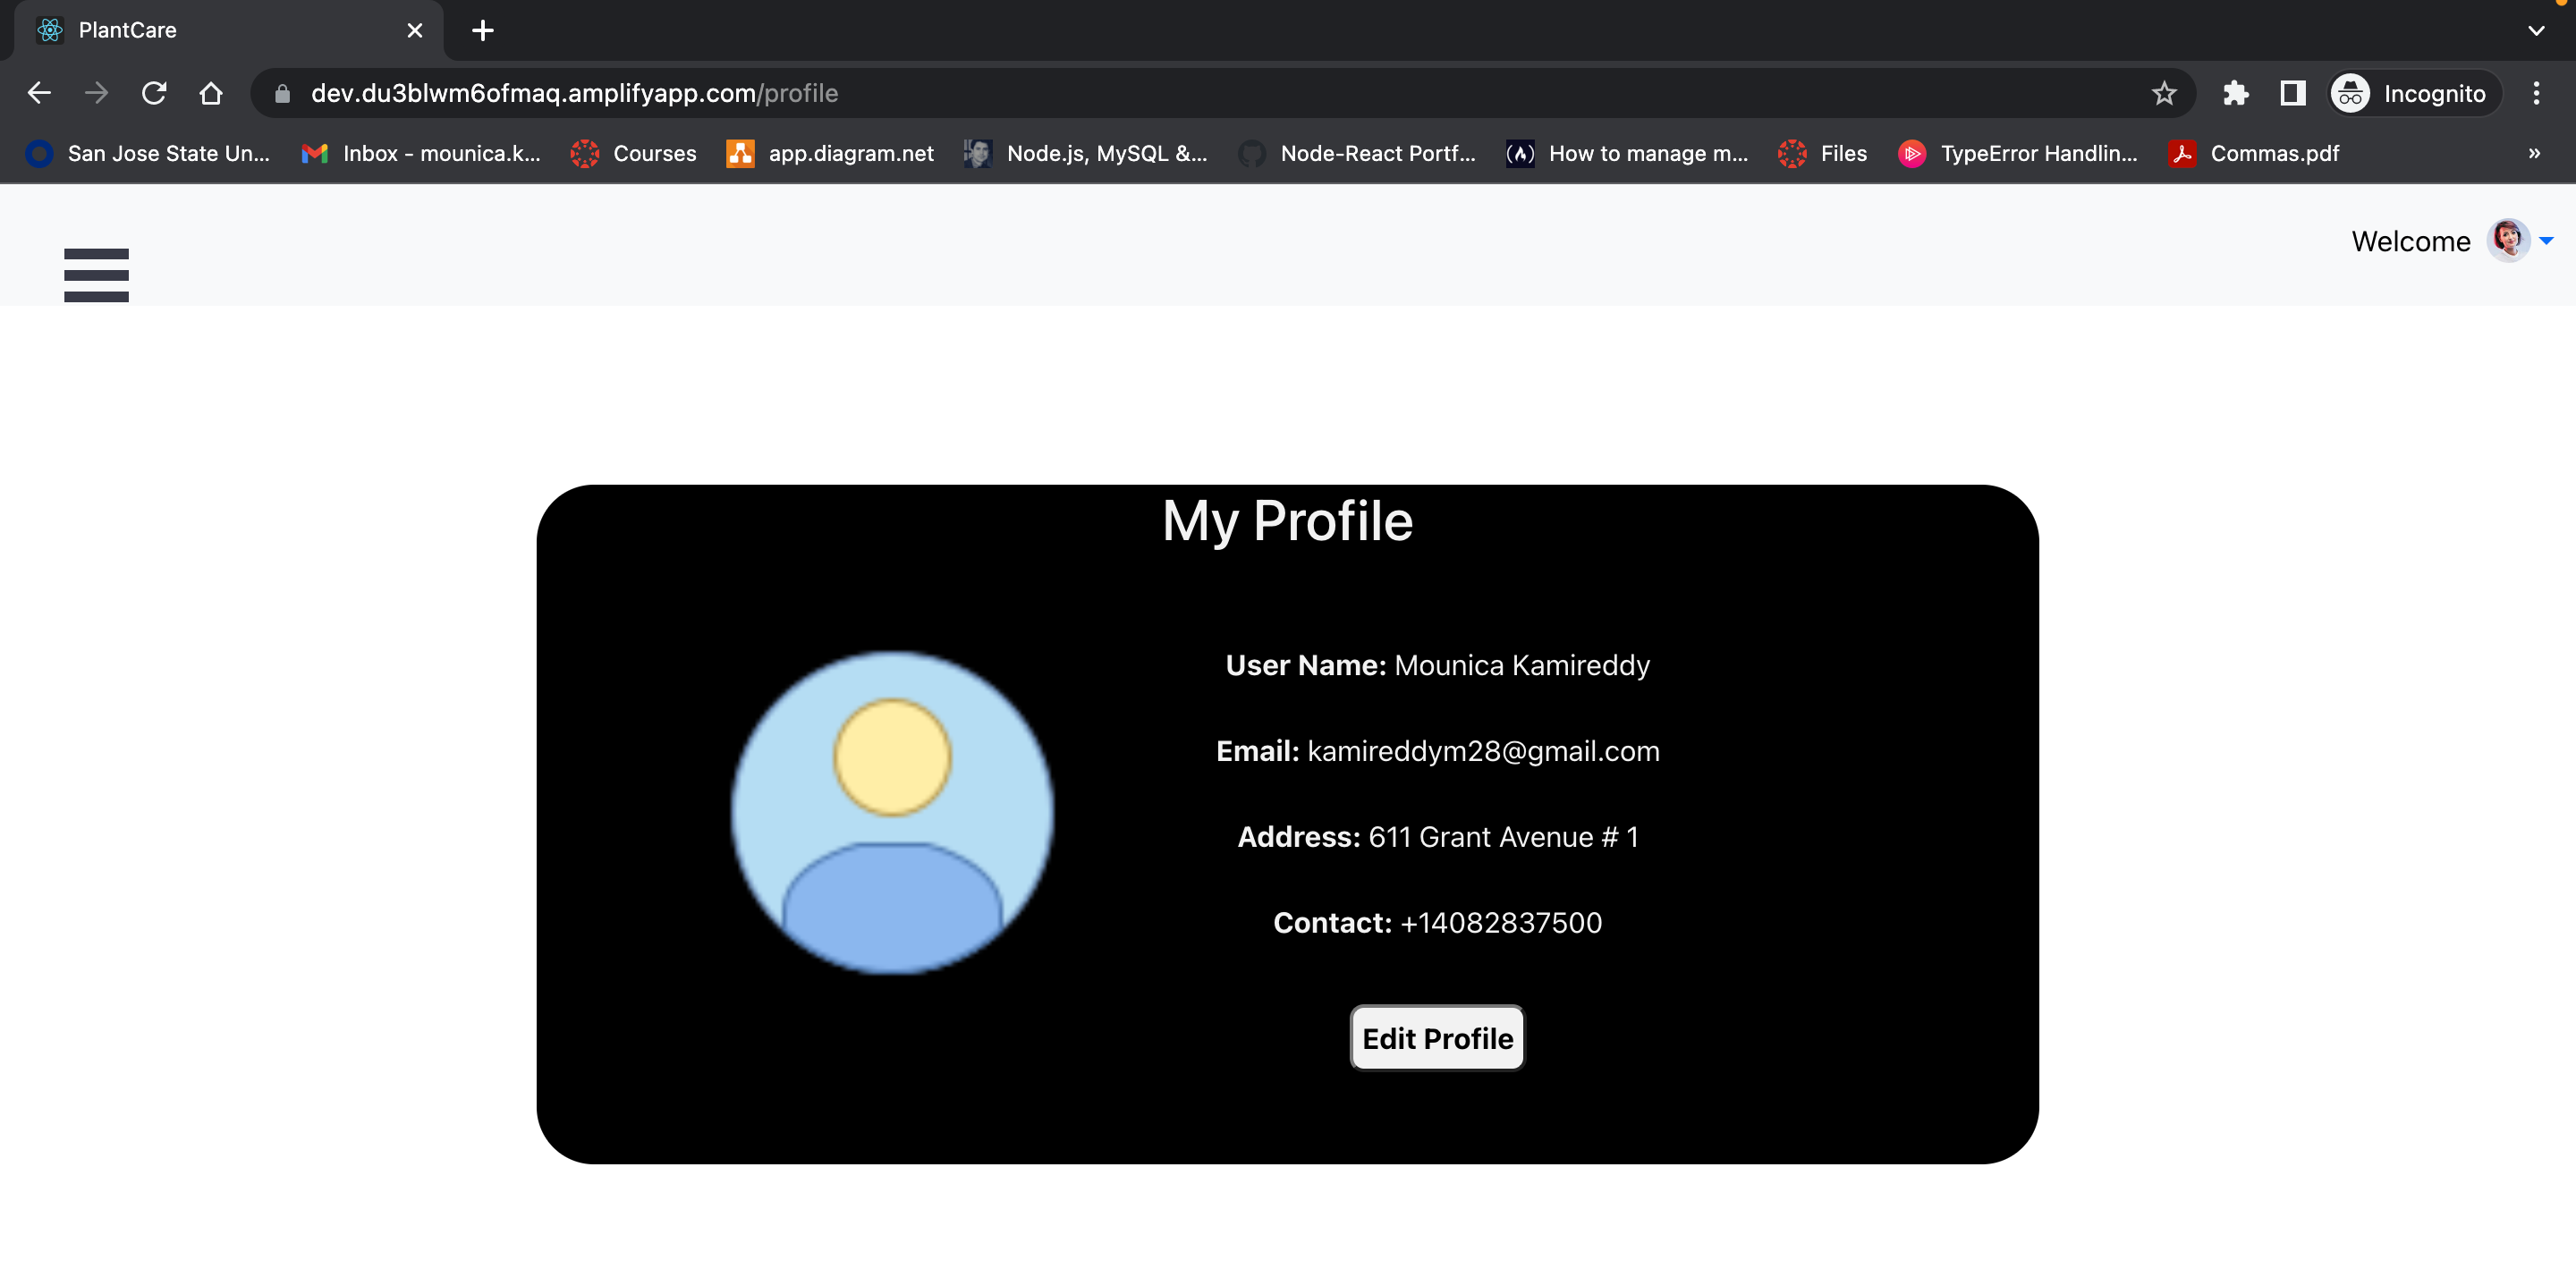Open the browser side panel icon
2576x1277 pixels.
pyautogui.click(x=2293, y=93)
